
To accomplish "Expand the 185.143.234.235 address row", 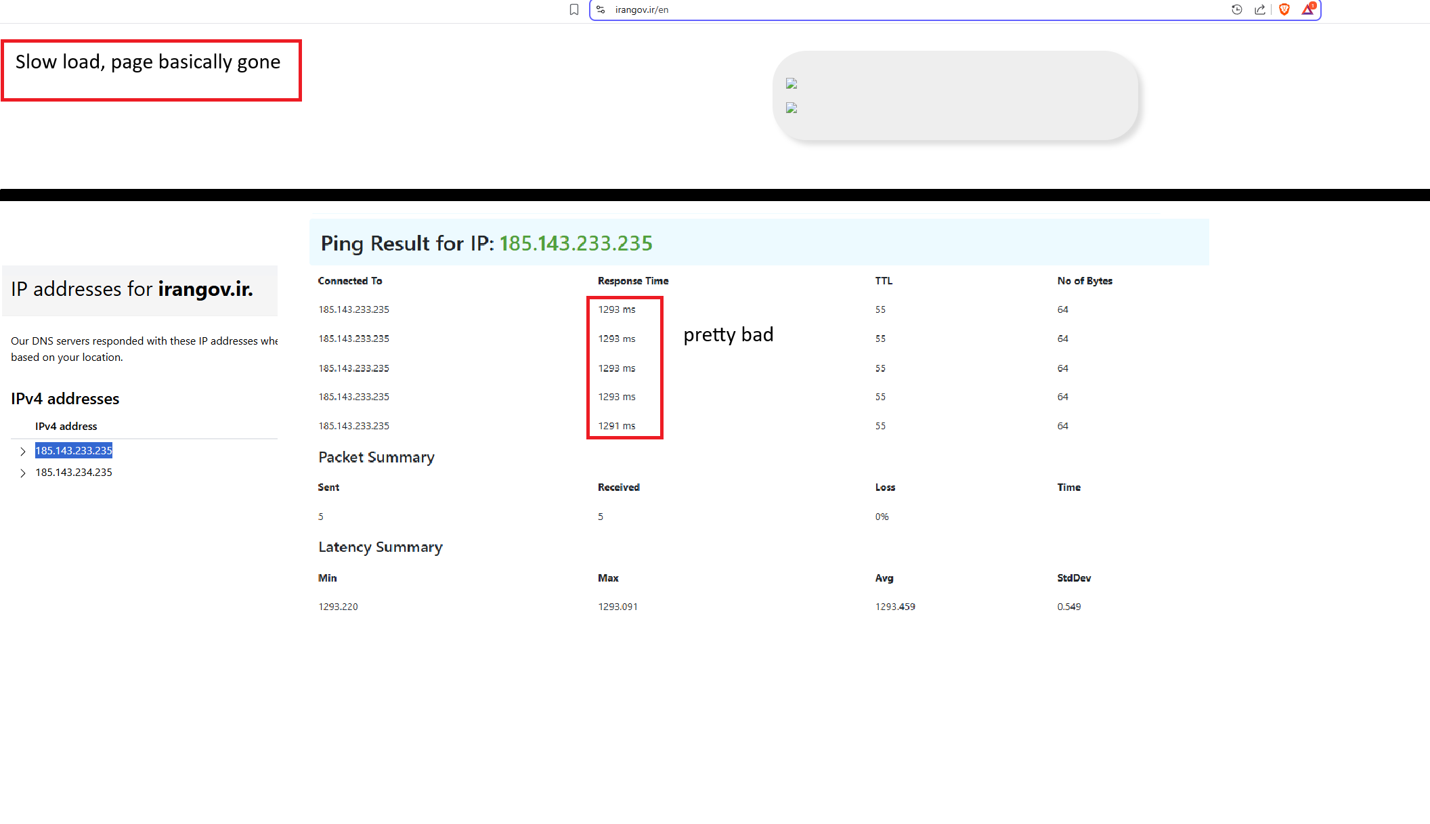I will tap(23, 473).
